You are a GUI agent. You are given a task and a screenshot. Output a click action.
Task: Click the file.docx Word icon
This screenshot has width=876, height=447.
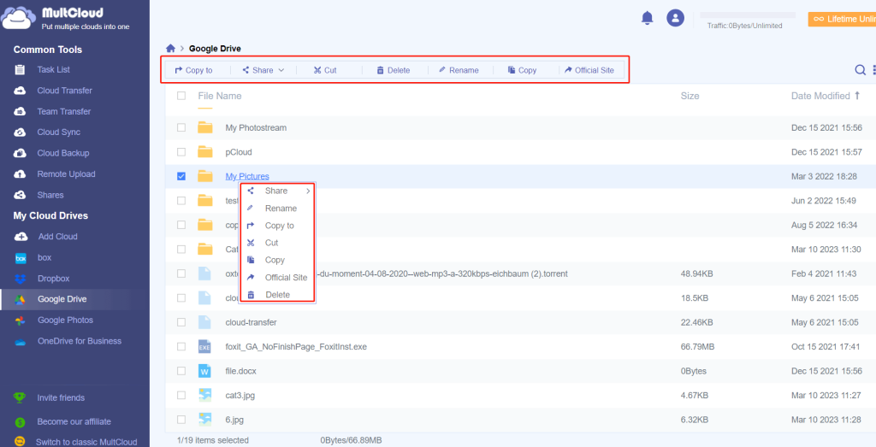click(x=204, y=371)
